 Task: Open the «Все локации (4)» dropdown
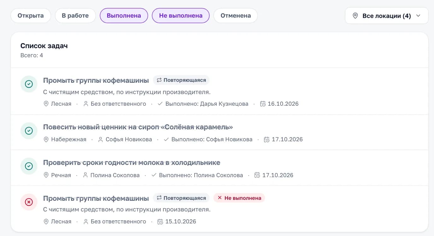[387, 16]
